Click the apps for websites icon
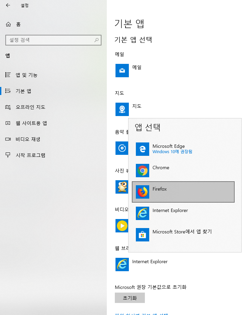 pos(8,123)
